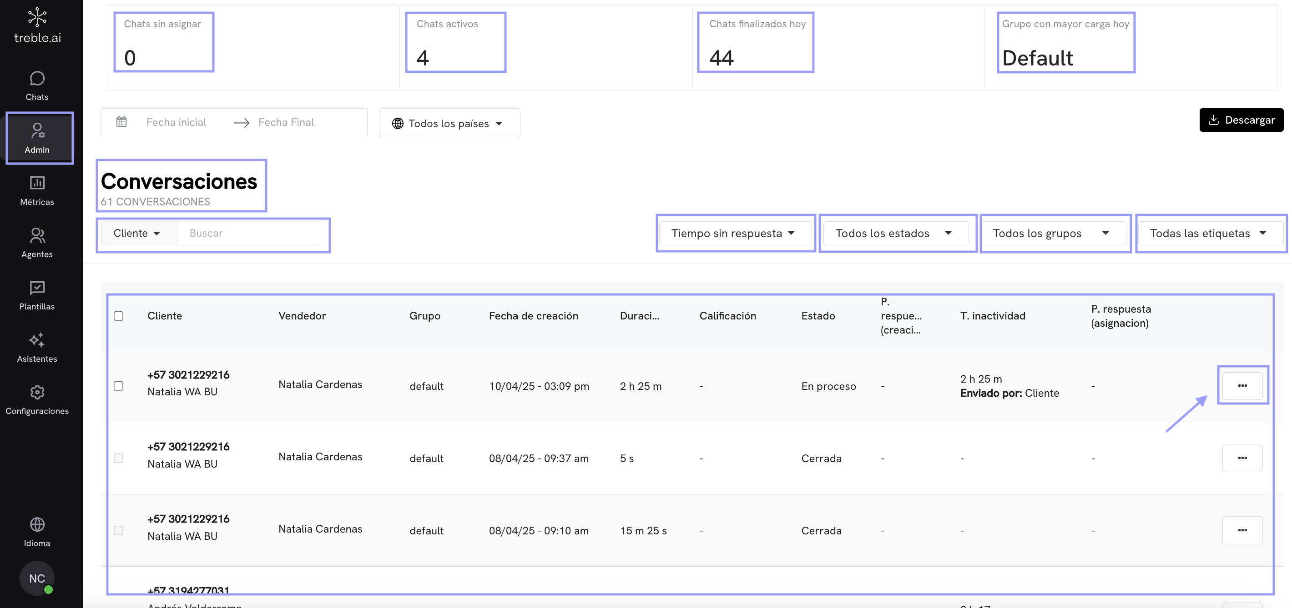Set the Fecha inicial field
Screen dimensions: 1292x608
(177, 122)
